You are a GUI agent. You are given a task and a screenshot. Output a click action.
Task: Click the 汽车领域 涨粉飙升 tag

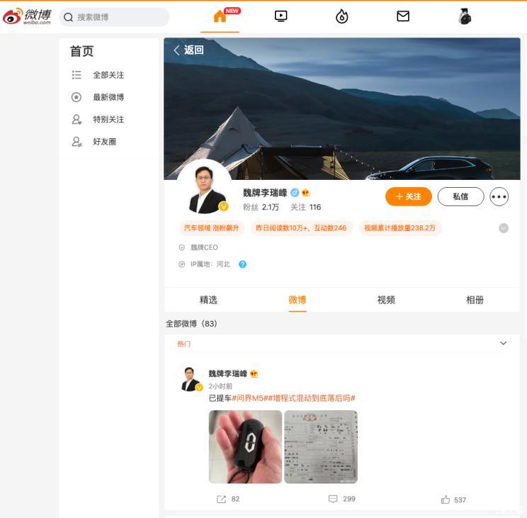pos(211,228)
